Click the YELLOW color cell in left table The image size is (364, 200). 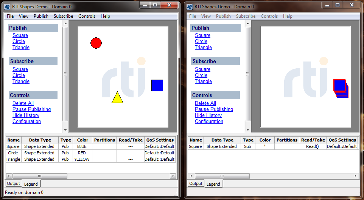82,159
